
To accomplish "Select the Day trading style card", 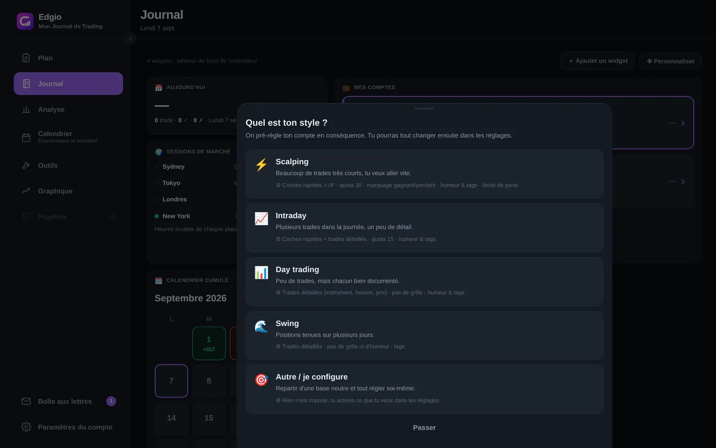I will [424, 281].
